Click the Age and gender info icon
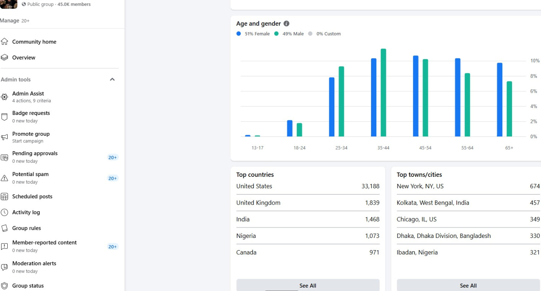541x291 pixels. [287, 24]
